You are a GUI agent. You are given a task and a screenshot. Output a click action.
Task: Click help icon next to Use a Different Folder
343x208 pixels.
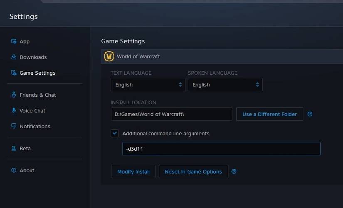(x=310, y=114)
